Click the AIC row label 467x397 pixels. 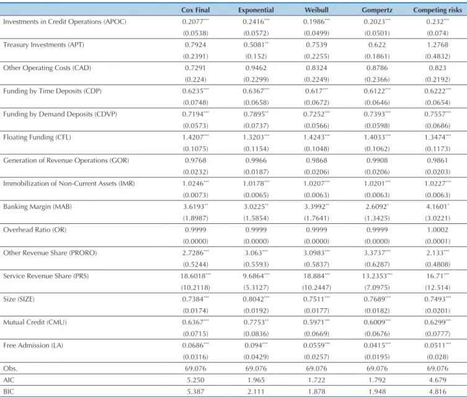(x=9, y=380)
